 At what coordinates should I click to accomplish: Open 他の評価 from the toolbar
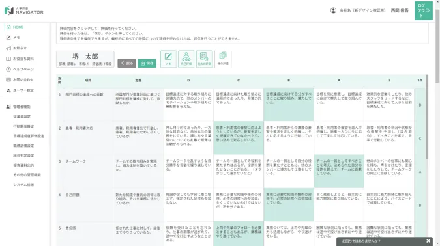(x=223, y=59)
